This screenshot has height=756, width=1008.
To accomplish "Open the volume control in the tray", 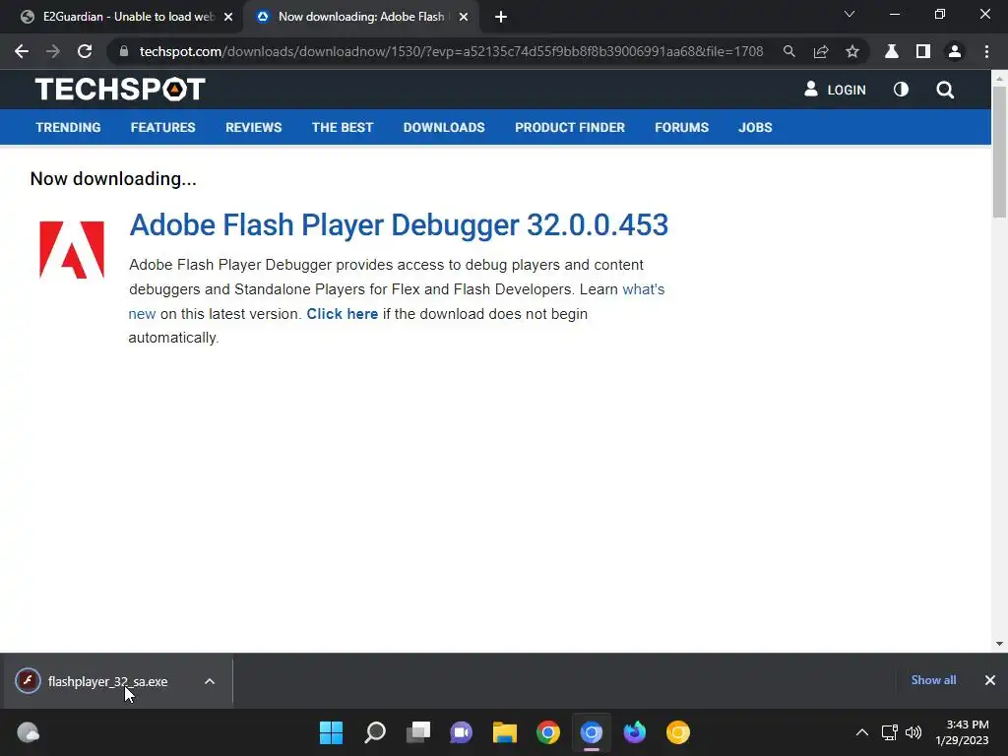I will 913,732.
